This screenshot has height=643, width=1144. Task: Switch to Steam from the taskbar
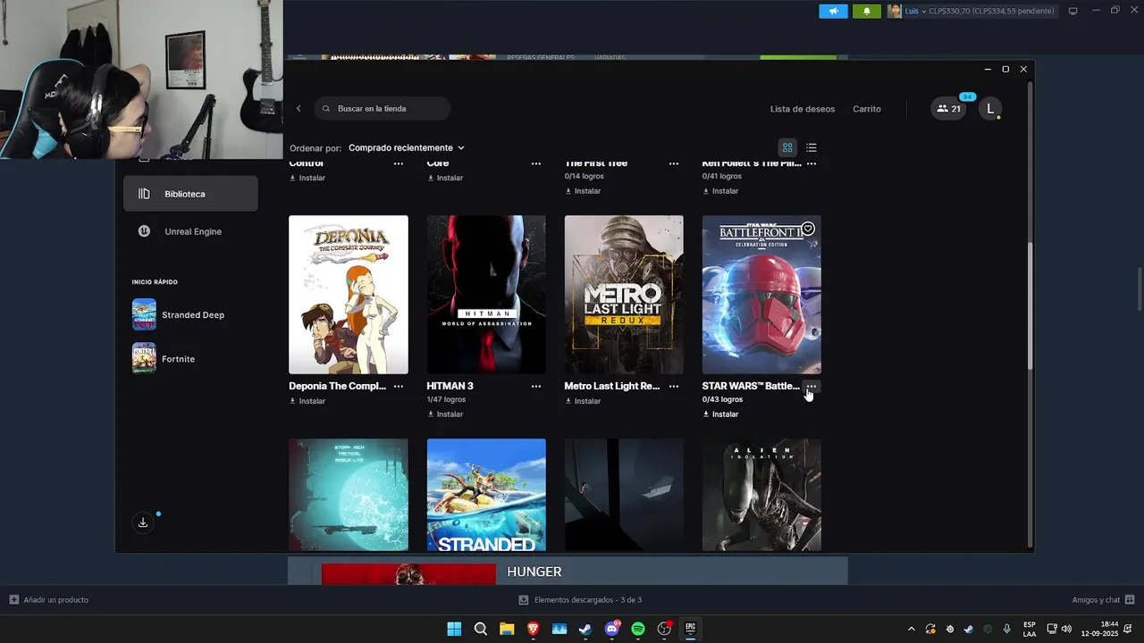click(585, 629)
